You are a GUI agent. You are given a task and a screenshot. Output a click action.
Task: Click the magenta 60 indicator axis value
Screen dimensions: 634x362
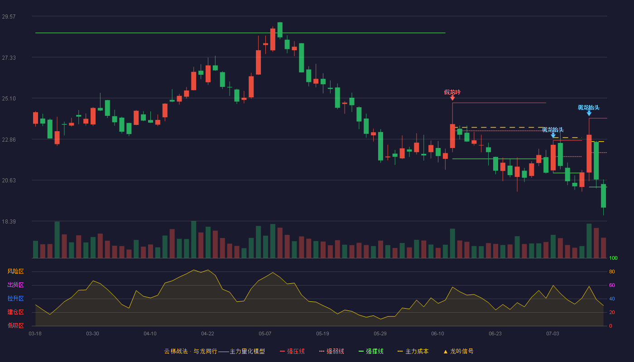[612, 285]
